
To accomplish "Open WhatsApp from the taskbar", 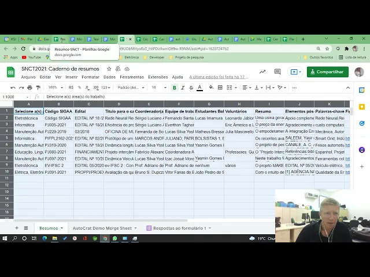I will [115, 238].
